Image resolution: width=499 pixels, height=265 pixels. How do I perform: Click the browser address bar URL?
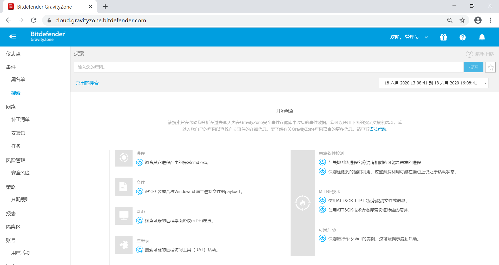[101, 20]
